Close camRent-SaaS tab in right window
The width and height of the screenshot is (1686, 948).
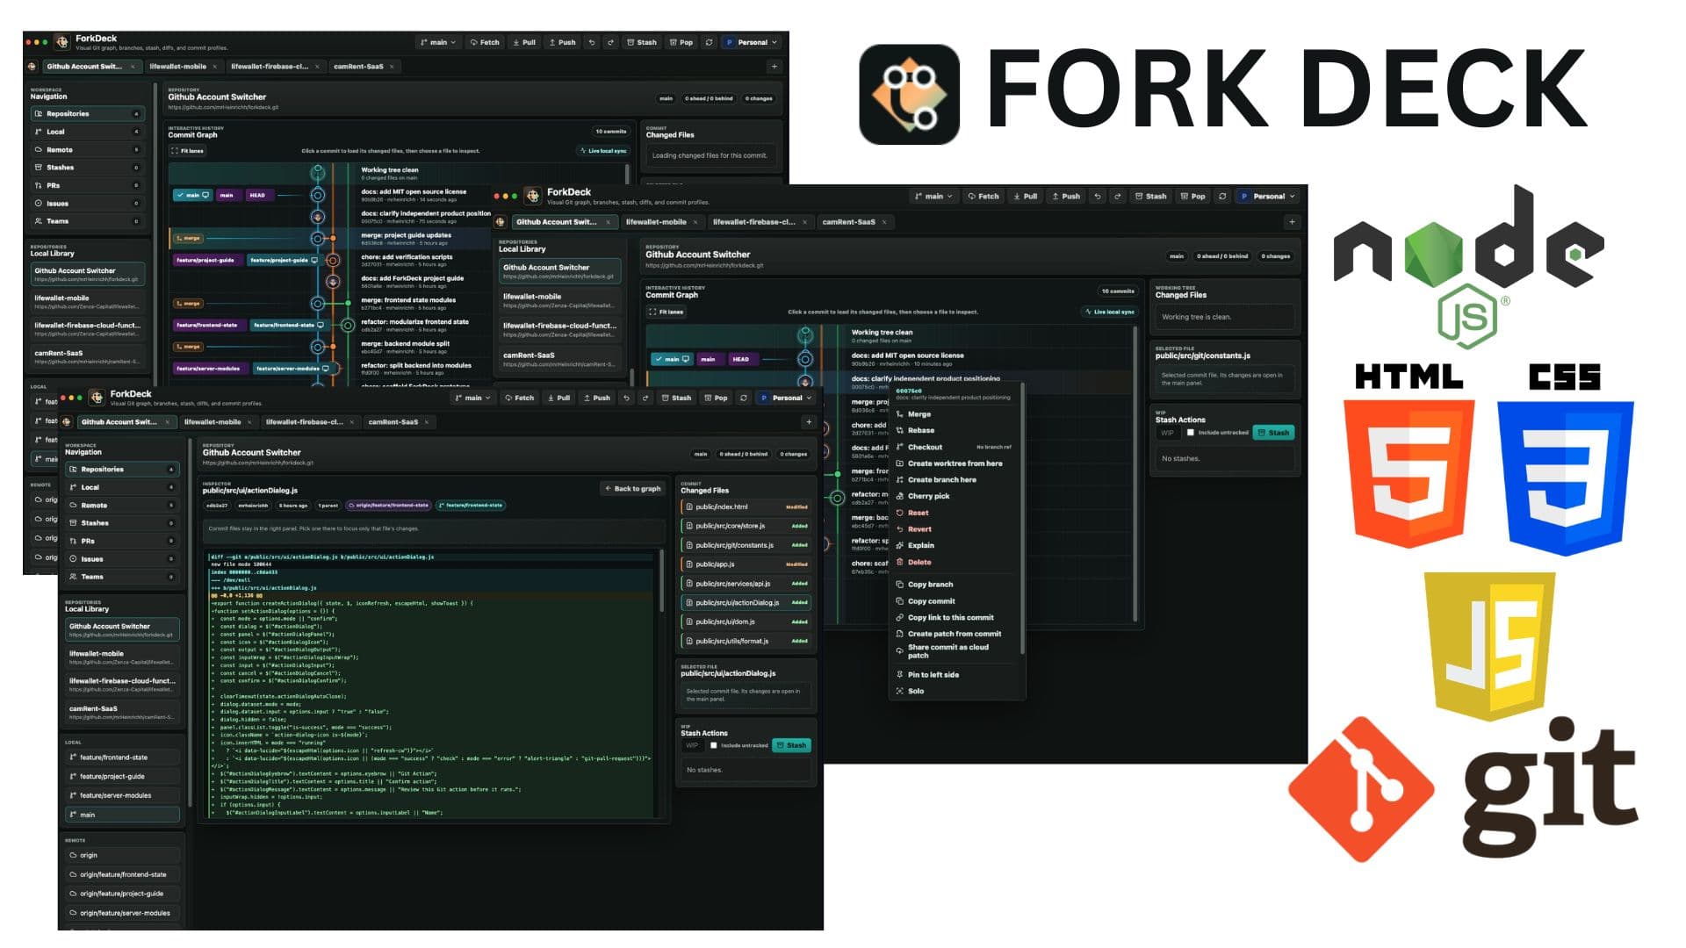[x=884, y=222]
